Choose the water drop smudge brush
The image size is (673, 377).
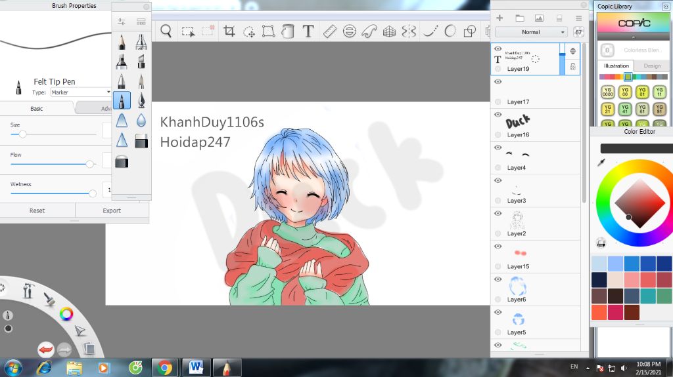coord(141,121)
